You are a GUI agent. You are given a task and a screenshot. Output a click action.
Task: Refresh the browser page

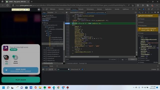click(x=7, y=5)
